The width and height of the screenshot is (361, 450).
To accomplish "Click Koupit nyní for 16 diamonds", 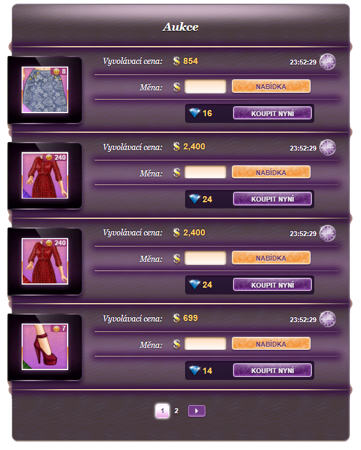I will click(272, 113).
